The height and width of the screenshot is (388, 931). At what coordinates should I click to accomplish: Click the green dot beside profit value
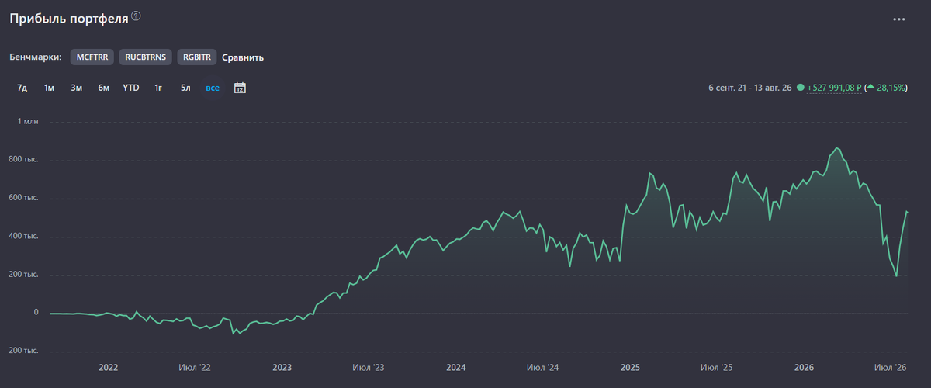(800, 88)
